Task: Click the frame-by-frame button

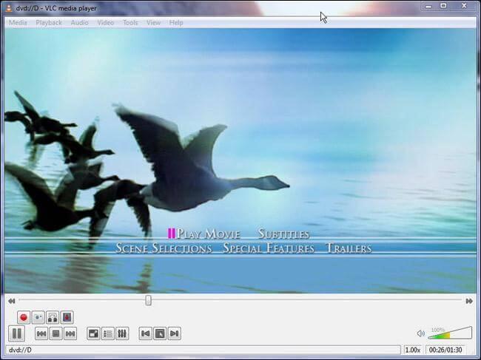Action: pyautogui.click(x=67, y=317)
